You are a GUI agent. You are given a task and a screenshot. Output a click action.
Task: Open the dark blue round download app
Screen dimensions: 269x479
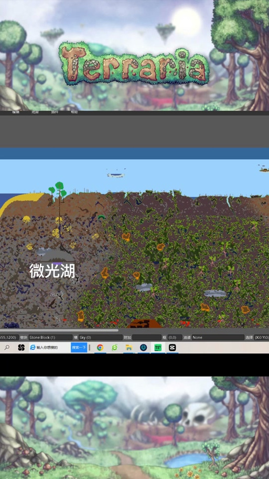[143, 347]
